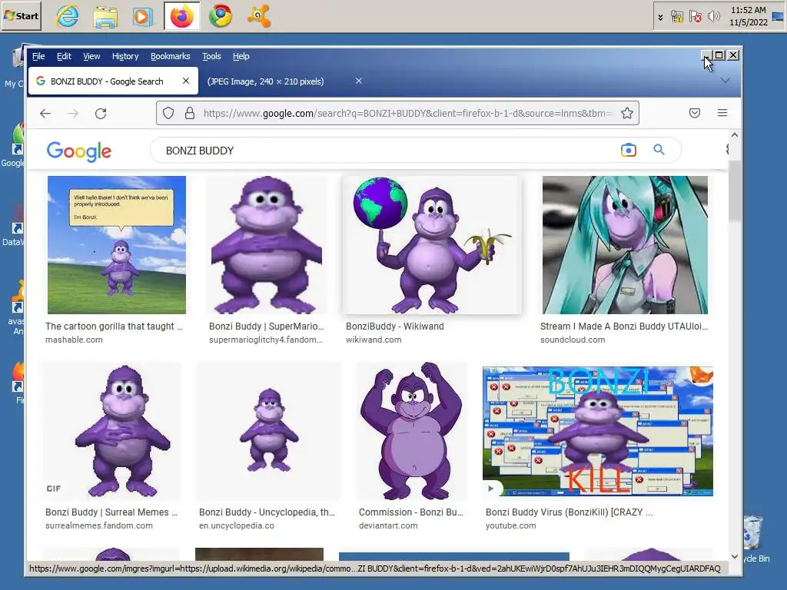Open the SuperMario fandom Bonzi image
The image size is (787, 590).
click(x=267, y=245)
